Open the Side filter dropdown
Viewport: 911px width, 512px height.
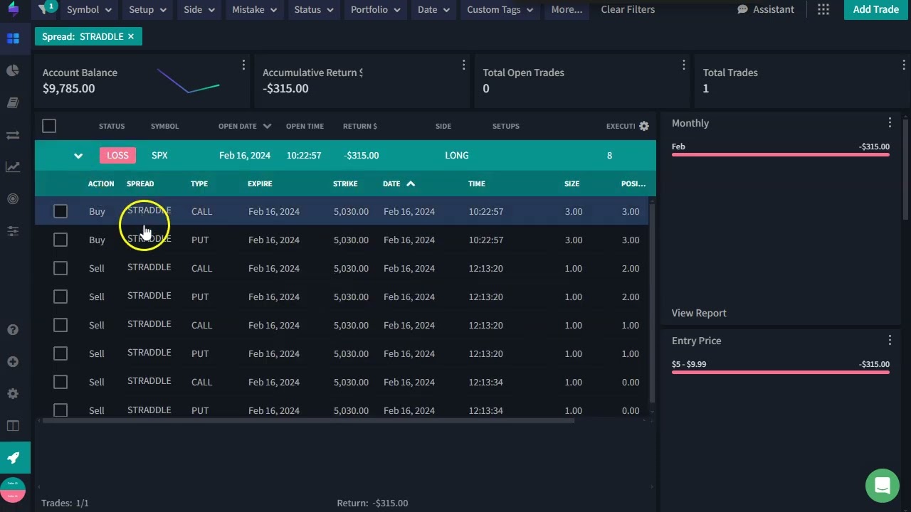pyautogui.click(x=199, y=9)
